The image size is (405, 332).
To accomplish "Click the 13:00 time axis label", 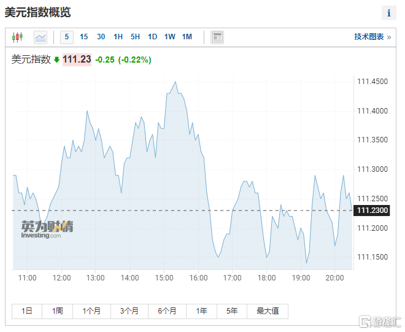I will (x=95, y=278).
